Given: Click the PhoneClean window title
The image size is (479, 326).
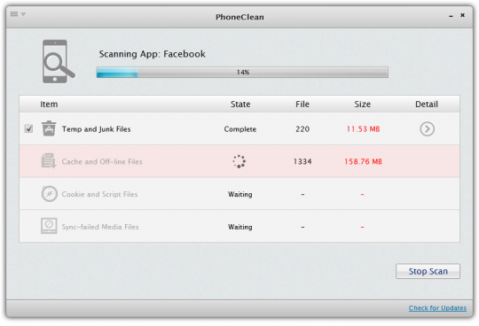Looking at the screenshot, I should coord(239,17).
